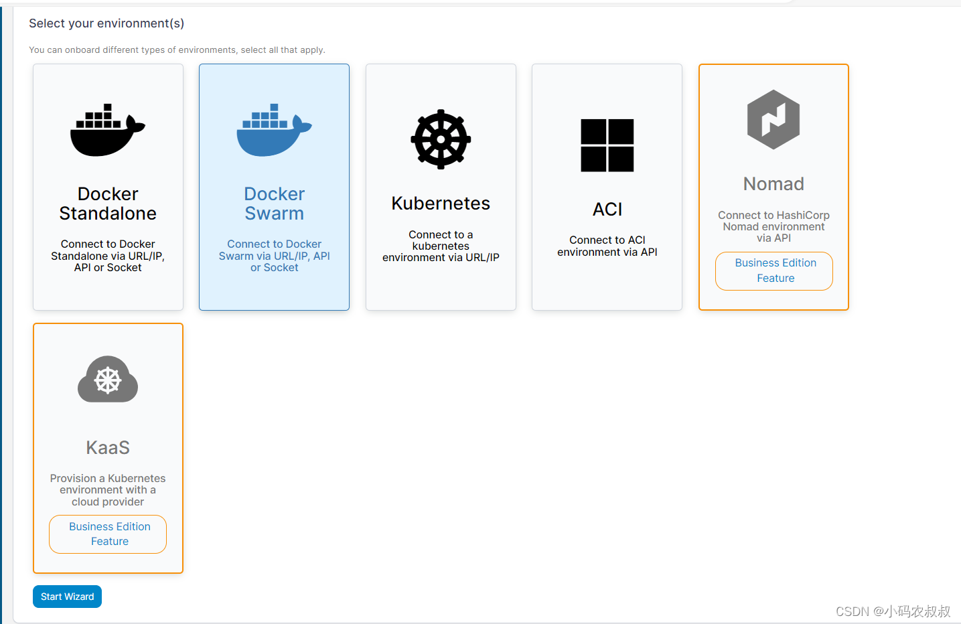Select the Kubernetes card title

[441, 204]
